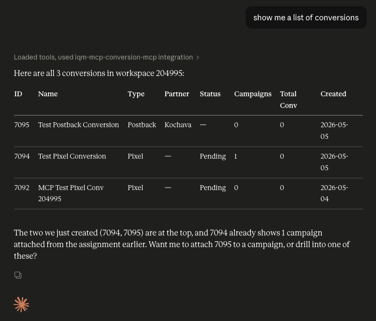Click the Status column header

click(210, 94)
